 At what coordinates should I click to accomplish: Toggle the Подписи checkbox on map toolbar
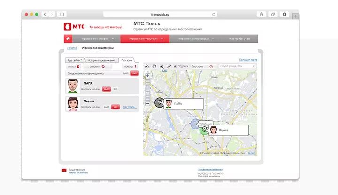coord(175,66)
